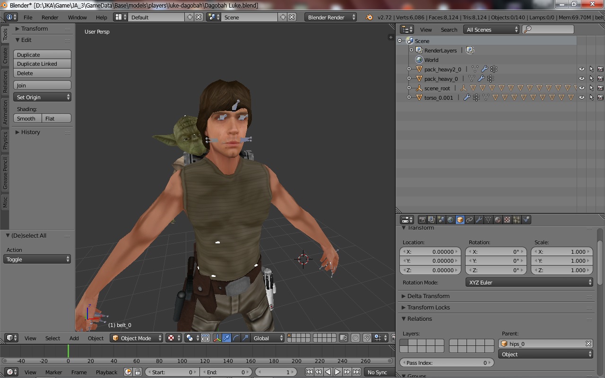Image resolution: width=605 pixels, height=378 pixels.
Task: Open the Texture properties tab (checker icon)
Action: pos(507,220)
